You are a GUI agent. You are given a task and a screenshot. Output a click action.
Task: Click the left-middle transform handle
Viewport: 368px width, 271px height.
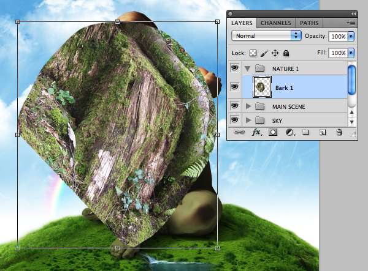coord(17,135)
